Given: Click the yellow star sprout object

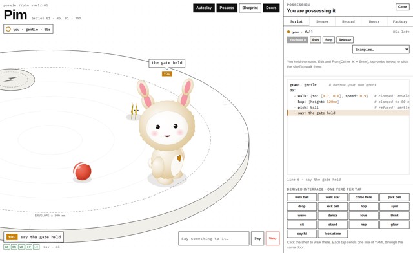Looking at the screenshot, I should pyautogui.click(x=134, y=111).
